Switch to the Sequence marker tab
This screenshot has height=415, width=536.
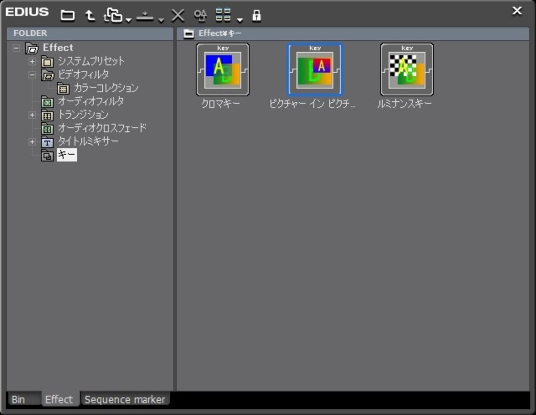125,399
